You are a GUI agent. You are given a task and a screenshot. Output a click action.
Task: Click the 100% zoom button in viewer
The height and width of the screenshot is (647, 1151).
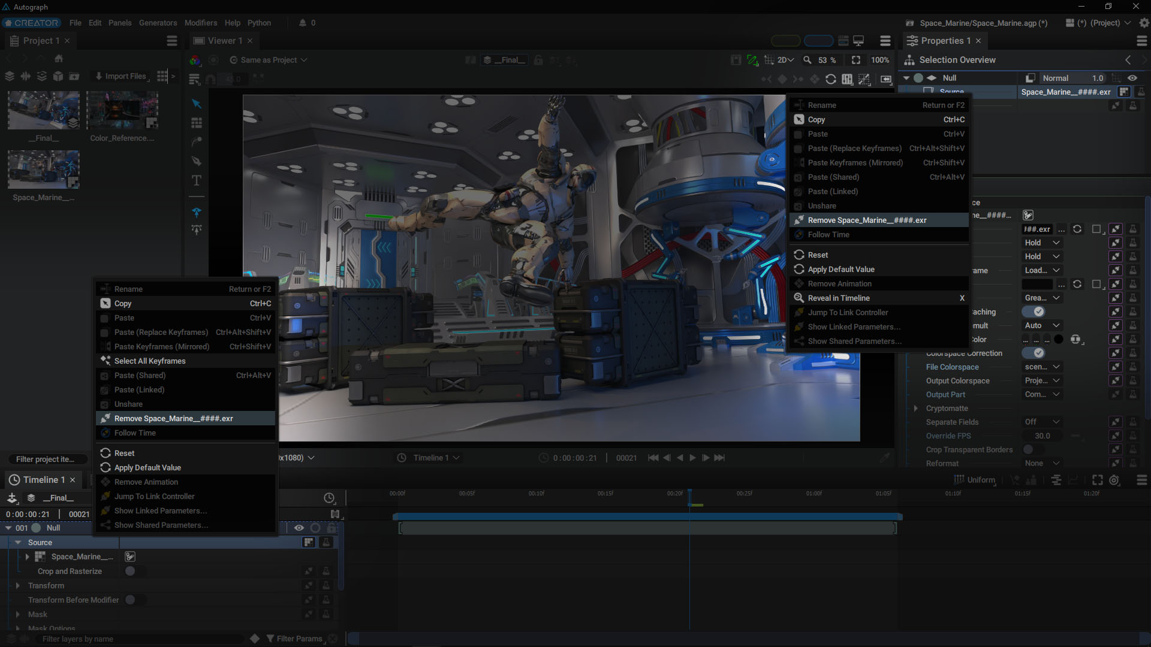coord(880,60)
